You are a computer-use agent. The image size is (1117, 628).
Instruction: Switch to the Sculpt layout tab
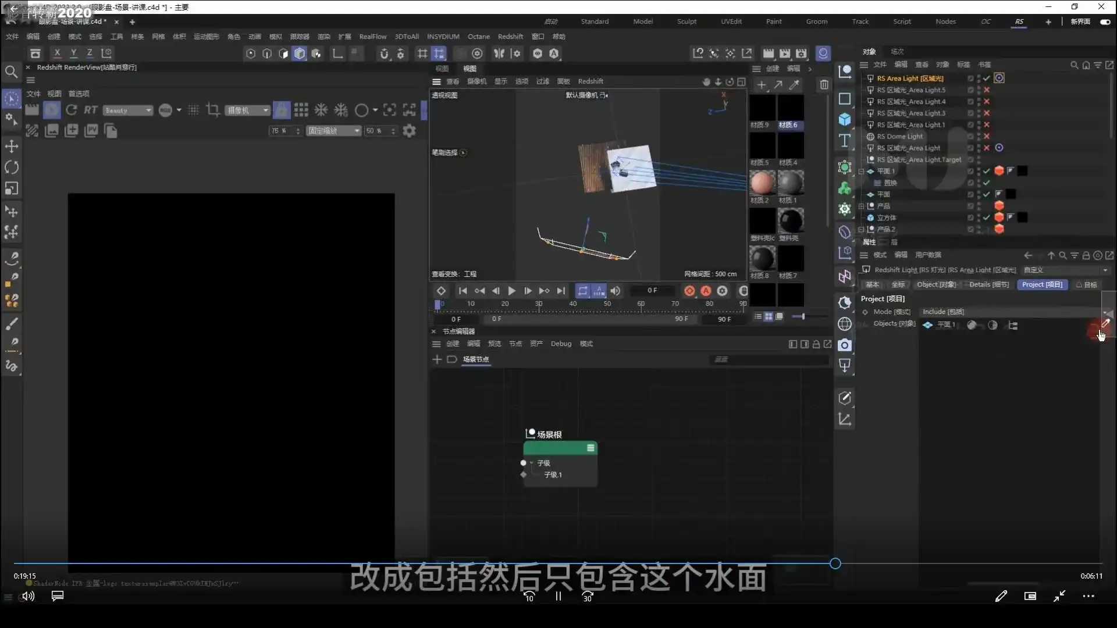[x=686, y=21]
